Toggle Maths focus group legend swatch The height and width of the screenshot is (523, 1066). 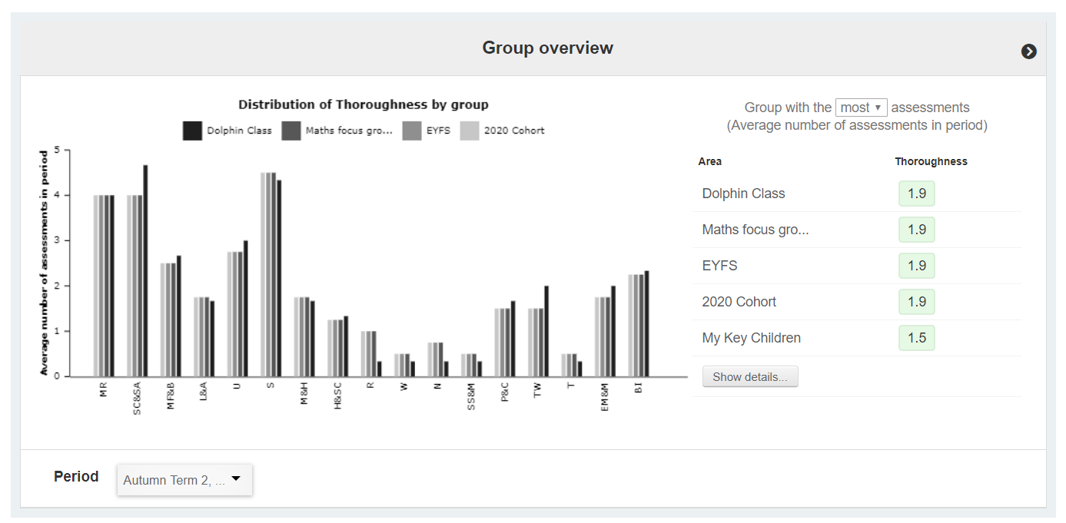(x=291, y=131)
